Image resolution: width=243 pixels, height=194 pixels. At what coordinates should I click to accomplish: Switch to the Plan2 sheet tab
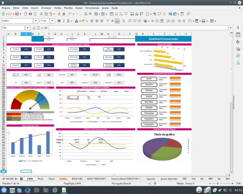click(40, 179)
